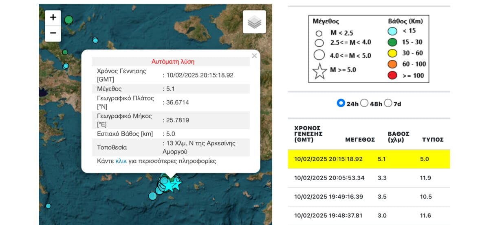Image resolution: width=489 pixels, height=225 pixels.
Task: Click the large cyan circle southwest of the stars
Action: [x=152, y=196]
